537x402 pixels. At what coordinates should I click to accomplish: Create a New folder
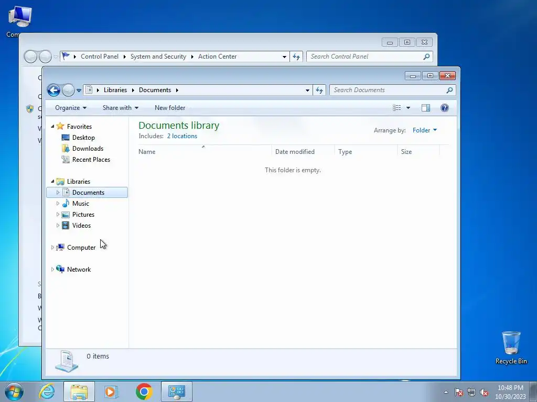(170, 108)
